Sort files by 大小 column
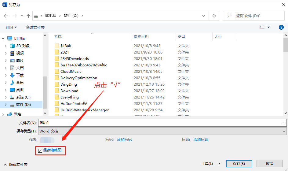Image resolution: width=288 pixels, height=171 pixels. pos(218,37)
